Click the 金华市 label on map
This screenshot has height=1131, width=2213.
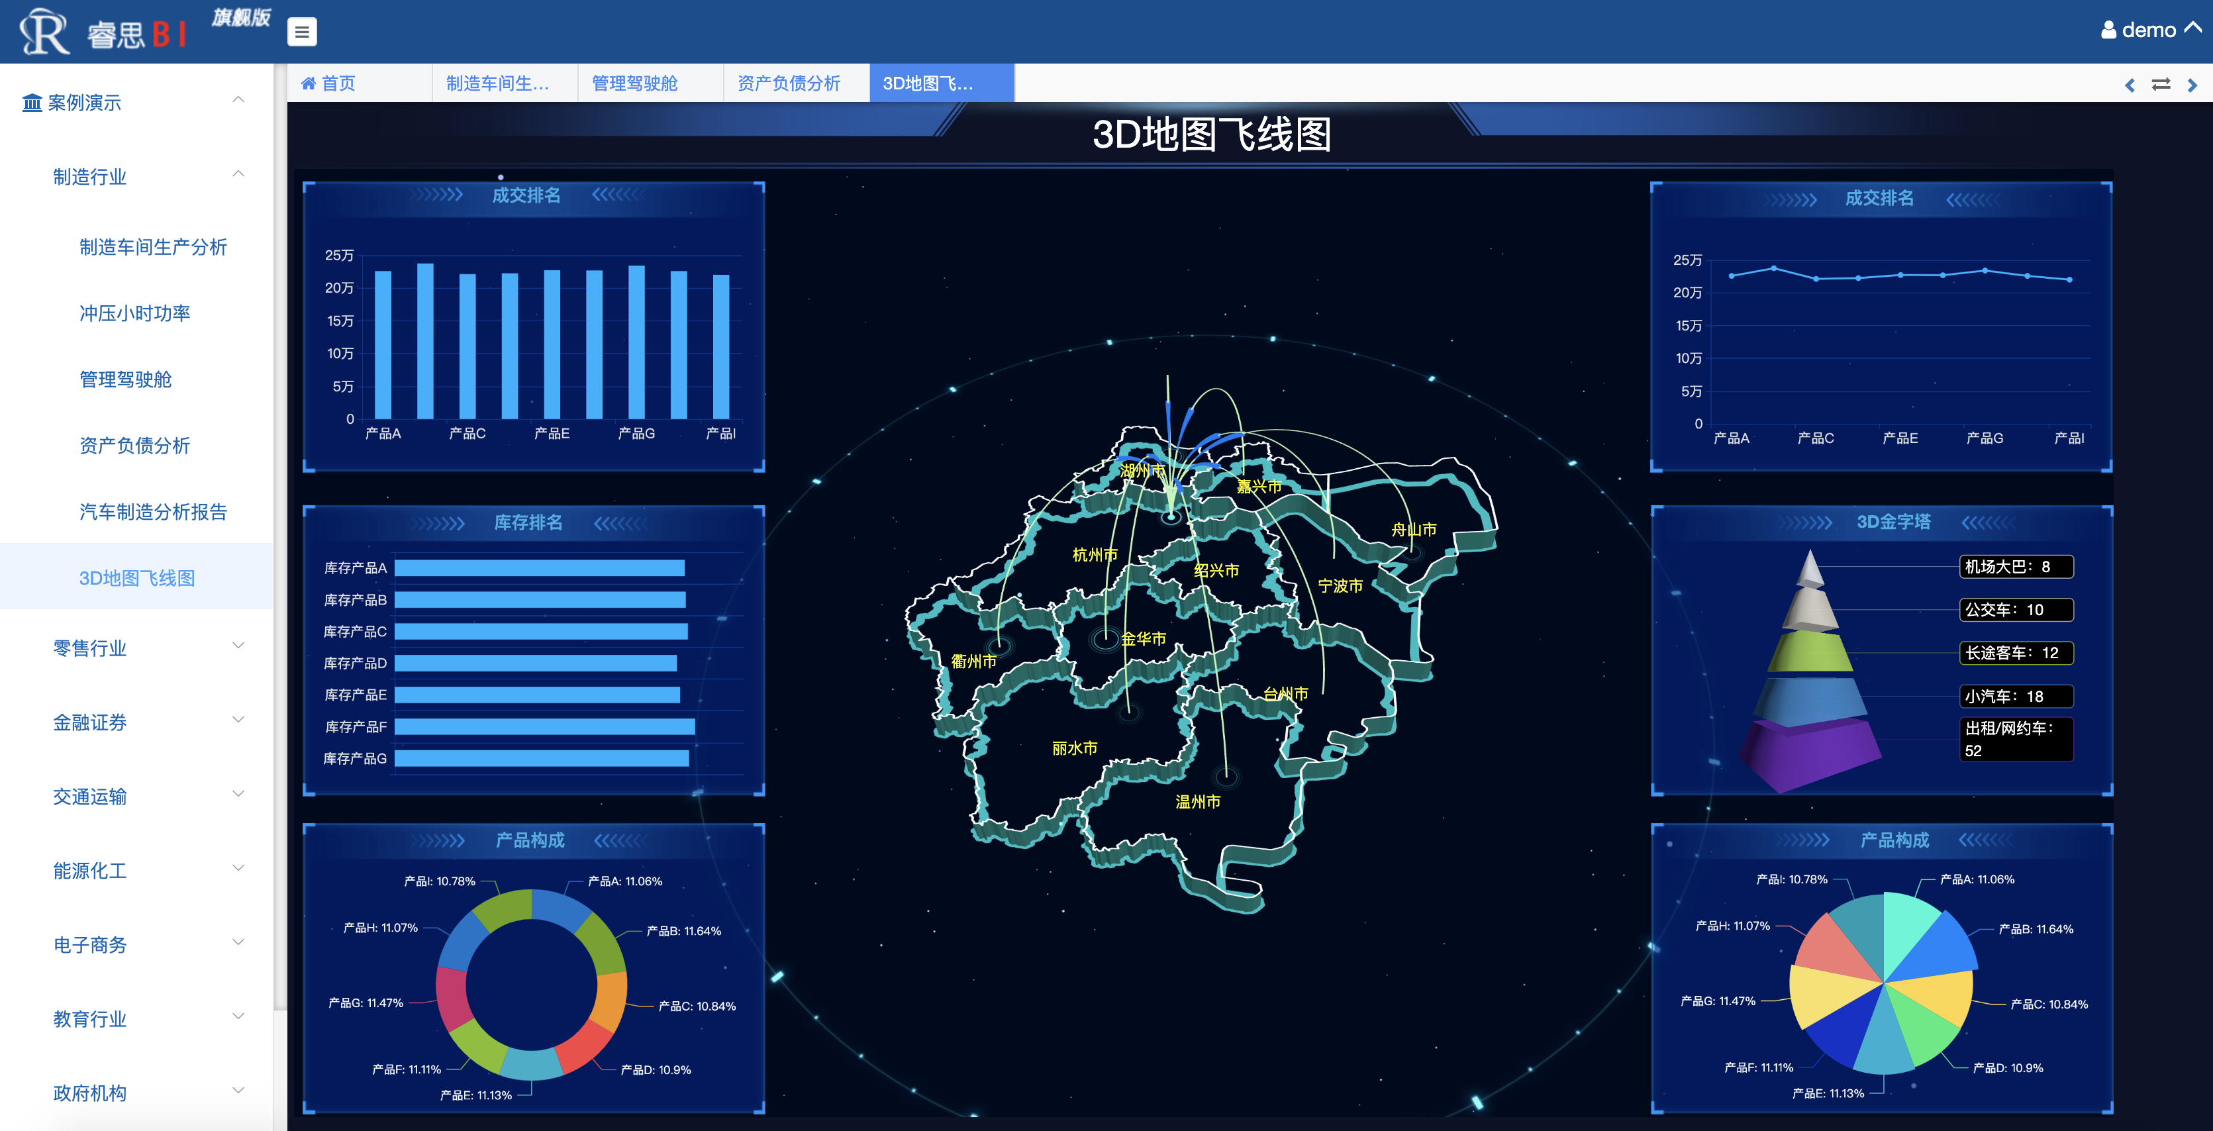click(x=1144, y=639)
